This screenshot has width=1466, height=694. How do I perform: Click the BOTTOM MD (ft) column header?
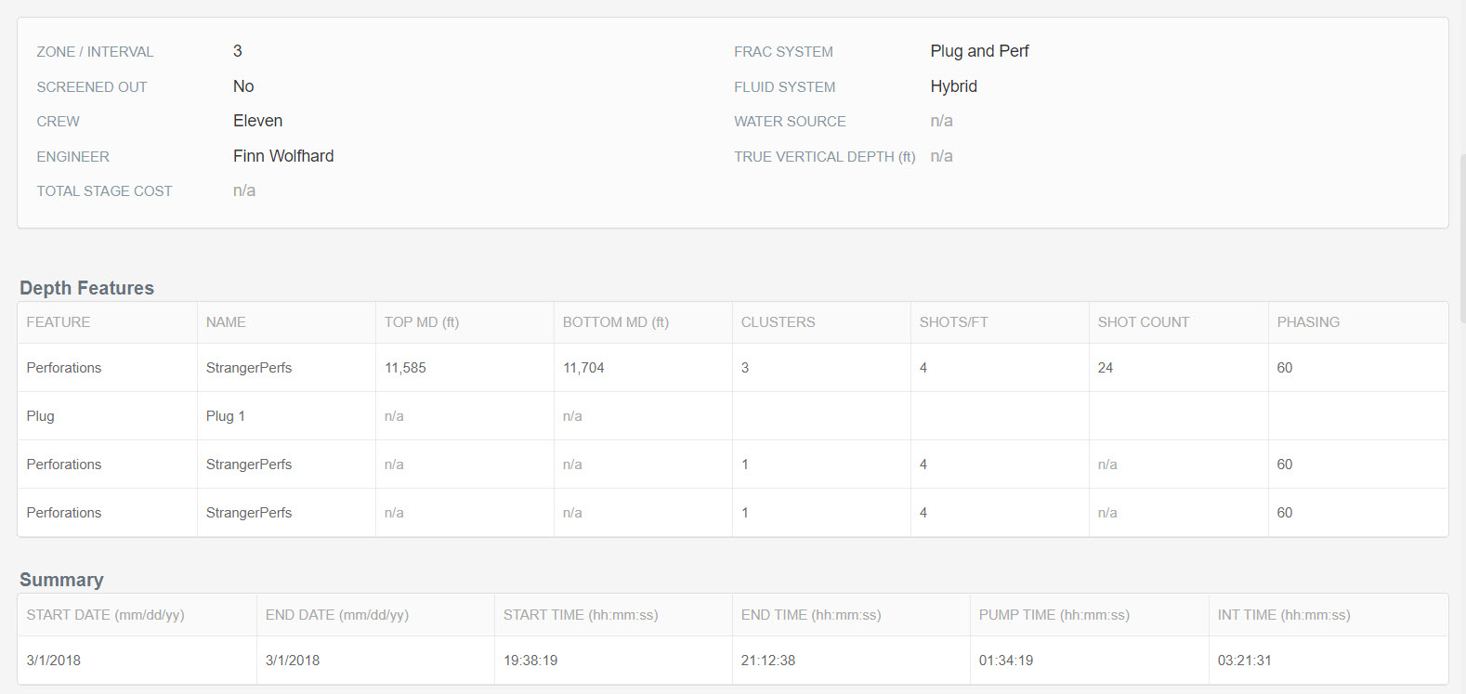tap(615, 322)
